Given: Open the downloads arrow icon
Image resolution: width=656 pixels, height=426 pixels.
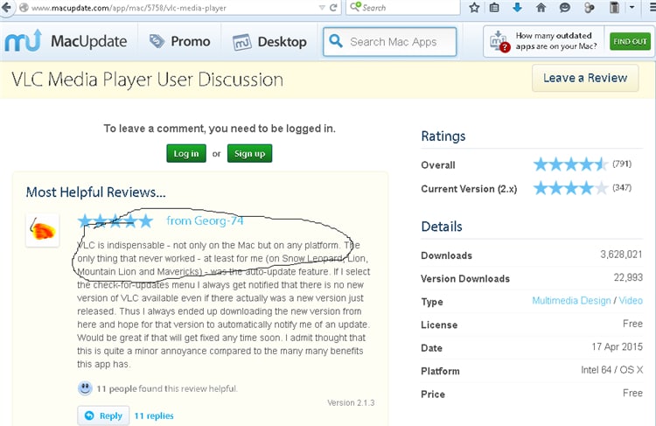Looking at the screenshot, I should [x=517, y=7].
